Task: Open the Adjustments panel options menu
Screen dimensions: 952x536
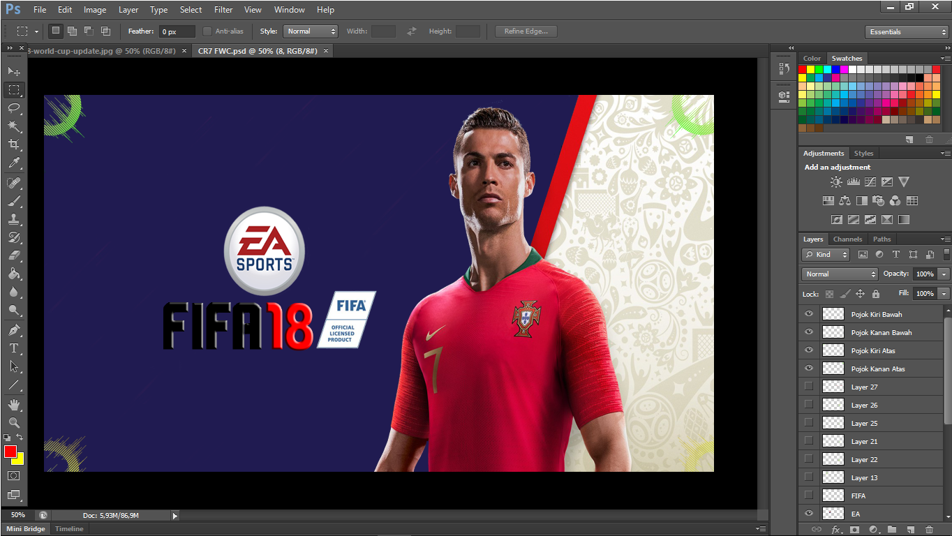Action: click(945, 153)
